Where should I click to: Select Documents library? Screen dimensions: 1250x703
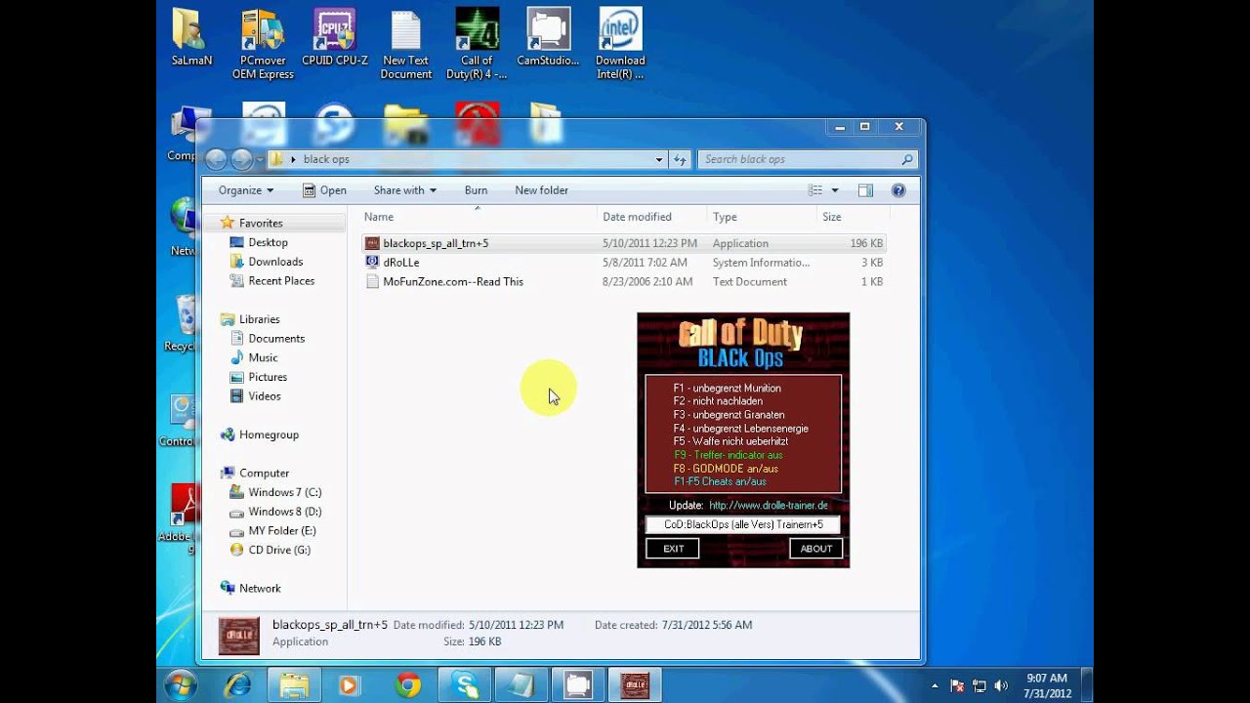(276, 338)
